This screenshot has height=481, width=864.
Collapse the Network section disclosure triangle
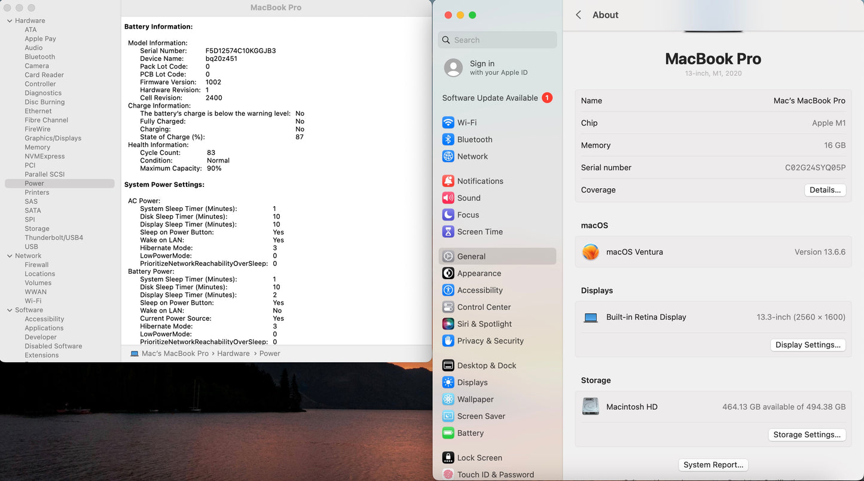[10, 256]
